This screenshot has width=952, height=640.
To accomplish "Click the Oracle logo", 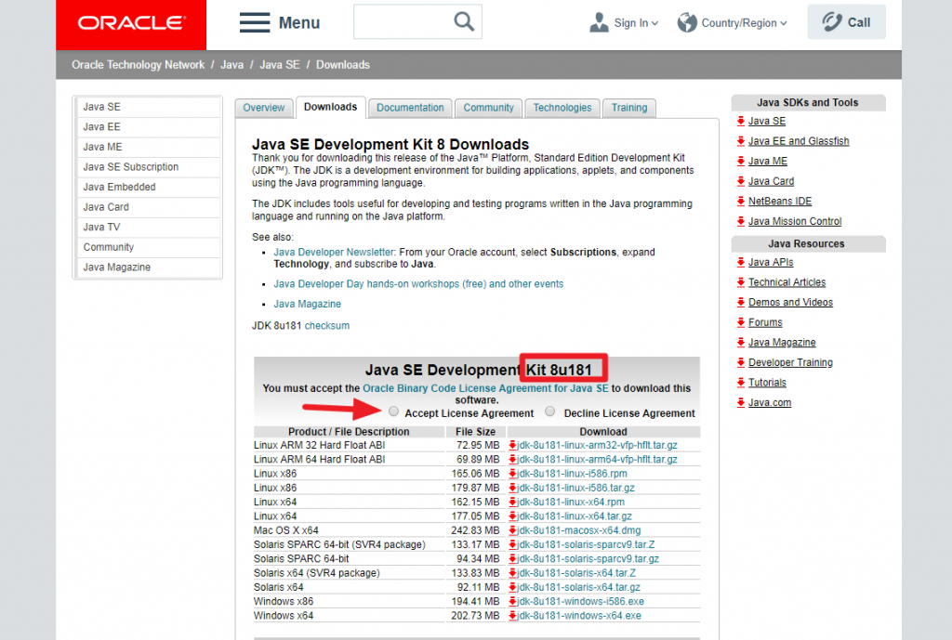I will click(x=131, y=23).
